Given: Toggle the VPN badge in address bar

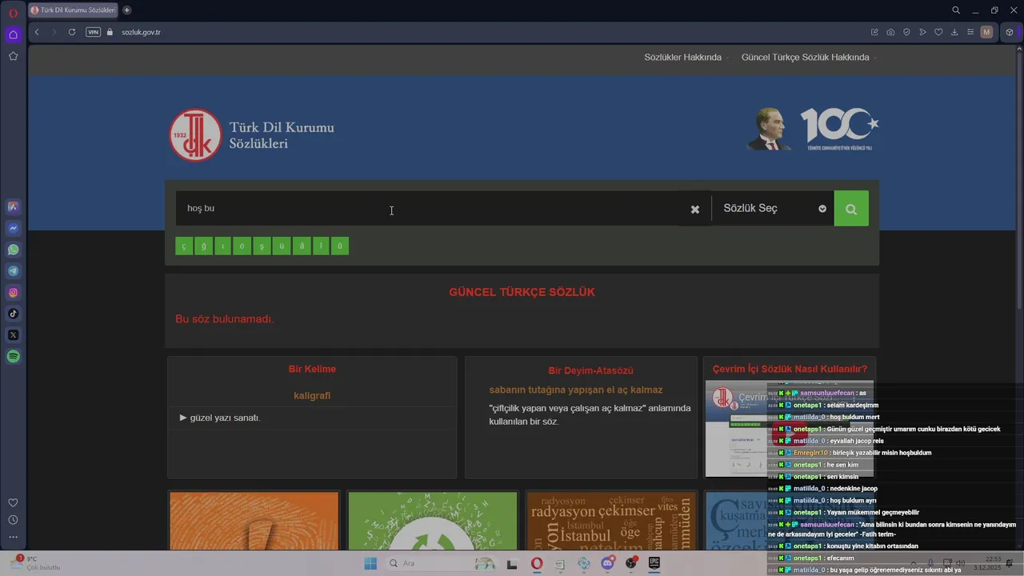Looking at the screenshot, I should (x=93, y=32).
